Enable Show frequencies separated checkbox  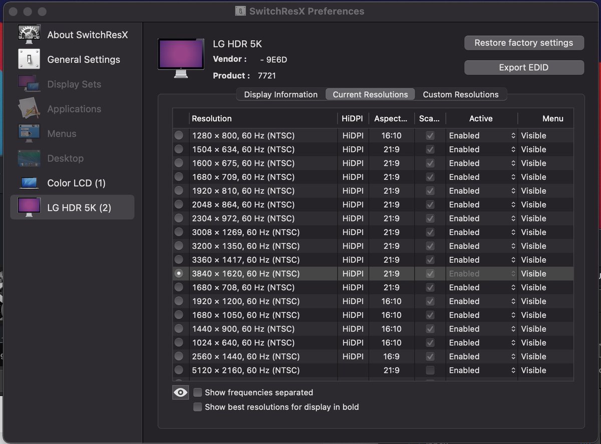(198, 392)
